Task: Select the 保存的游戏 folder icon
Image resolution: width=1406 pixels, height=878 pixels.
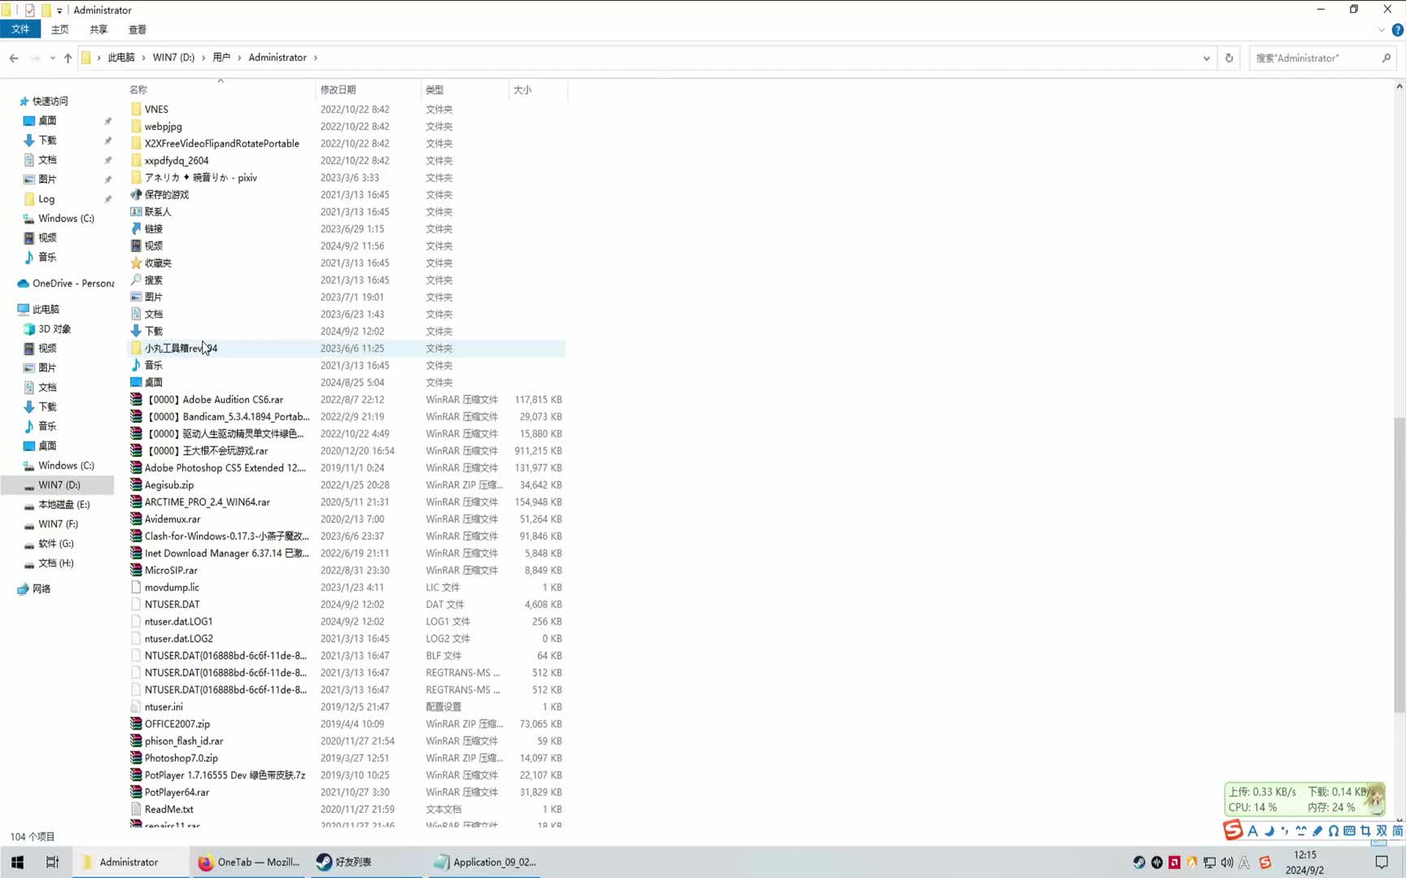Action: pos(136,194)
